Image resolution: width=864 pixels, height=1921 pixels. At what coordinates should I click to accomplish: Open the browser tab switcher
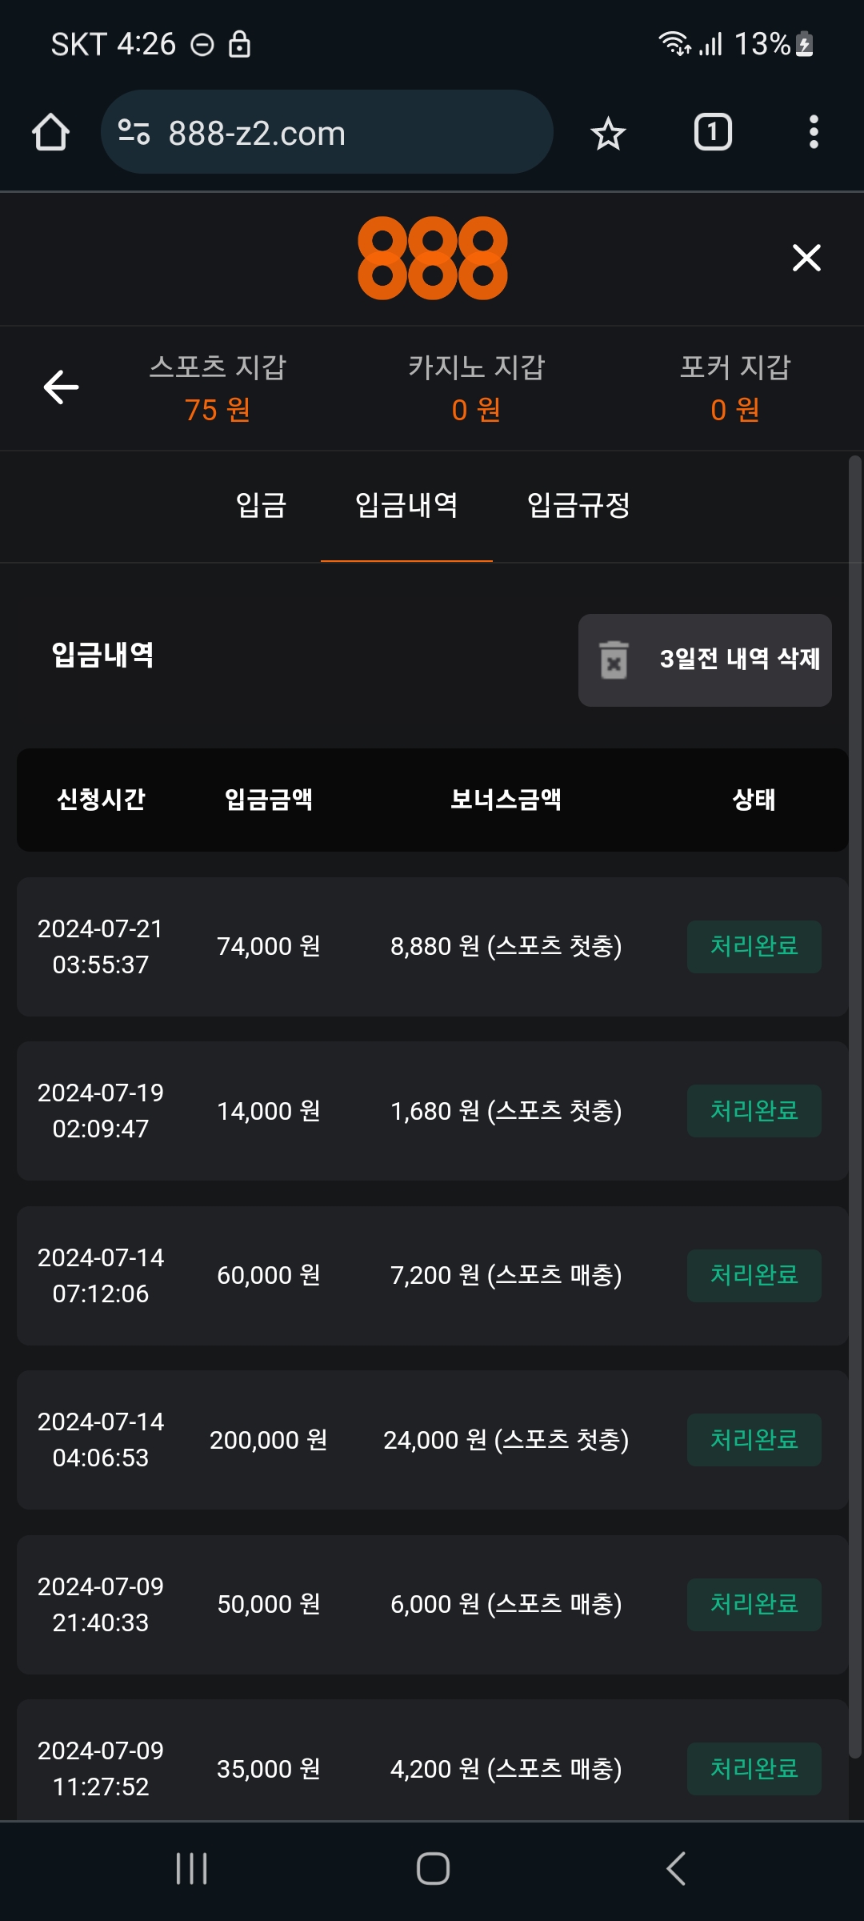713,132
